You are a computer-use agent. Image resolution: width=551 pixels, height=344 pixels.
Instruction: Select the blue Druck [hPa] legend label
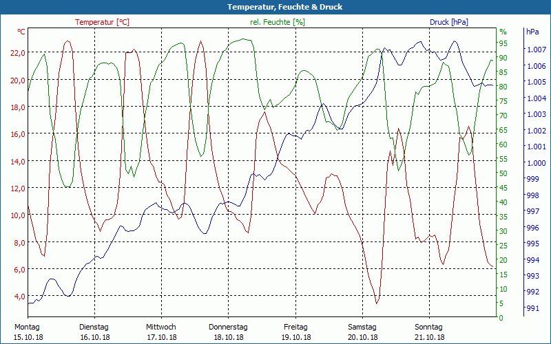point(448,22)
